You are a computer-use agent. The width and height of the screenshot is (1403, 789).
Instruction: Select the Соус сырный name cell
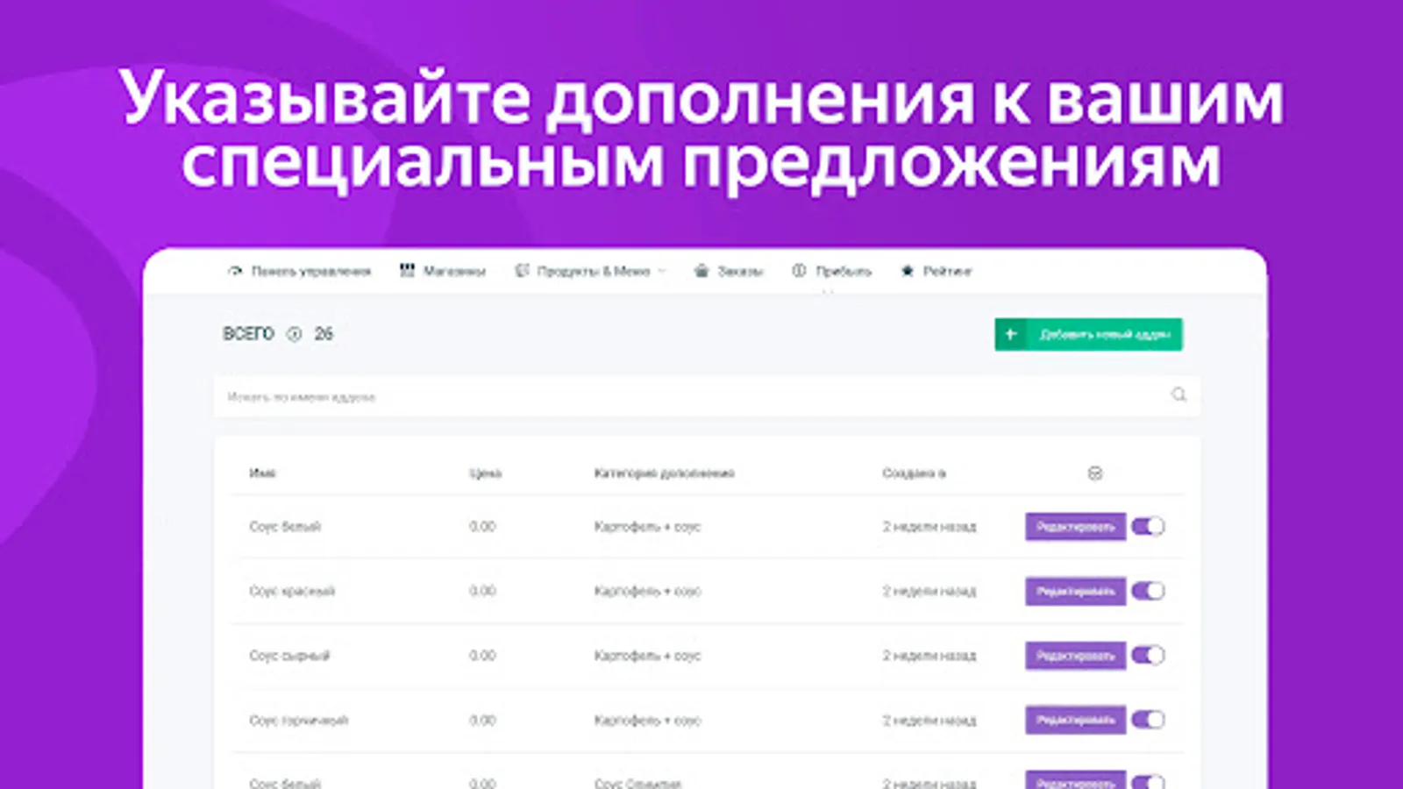coord(289,656)
